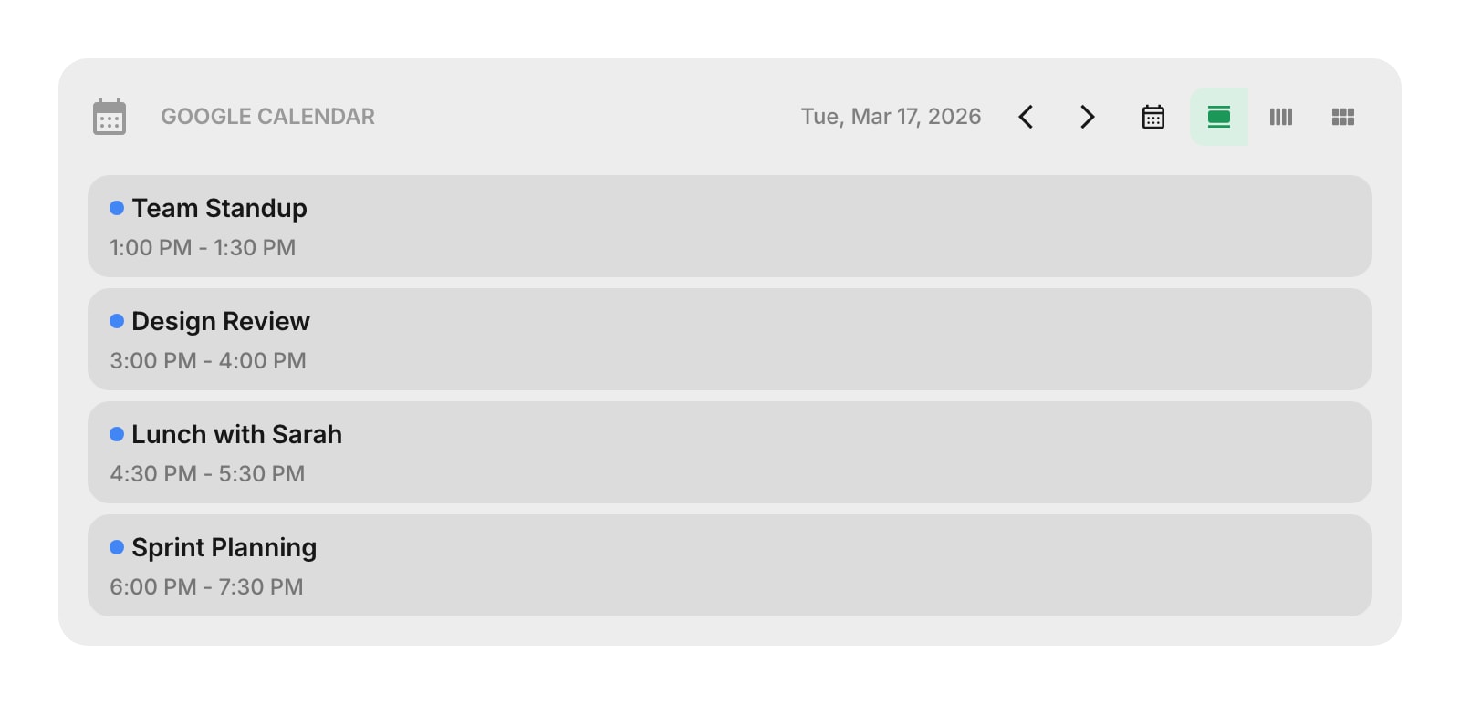Navigate to the previous day with left chevron
This screenshot has width=1460, height=704.
click(x=1026, y=116)
